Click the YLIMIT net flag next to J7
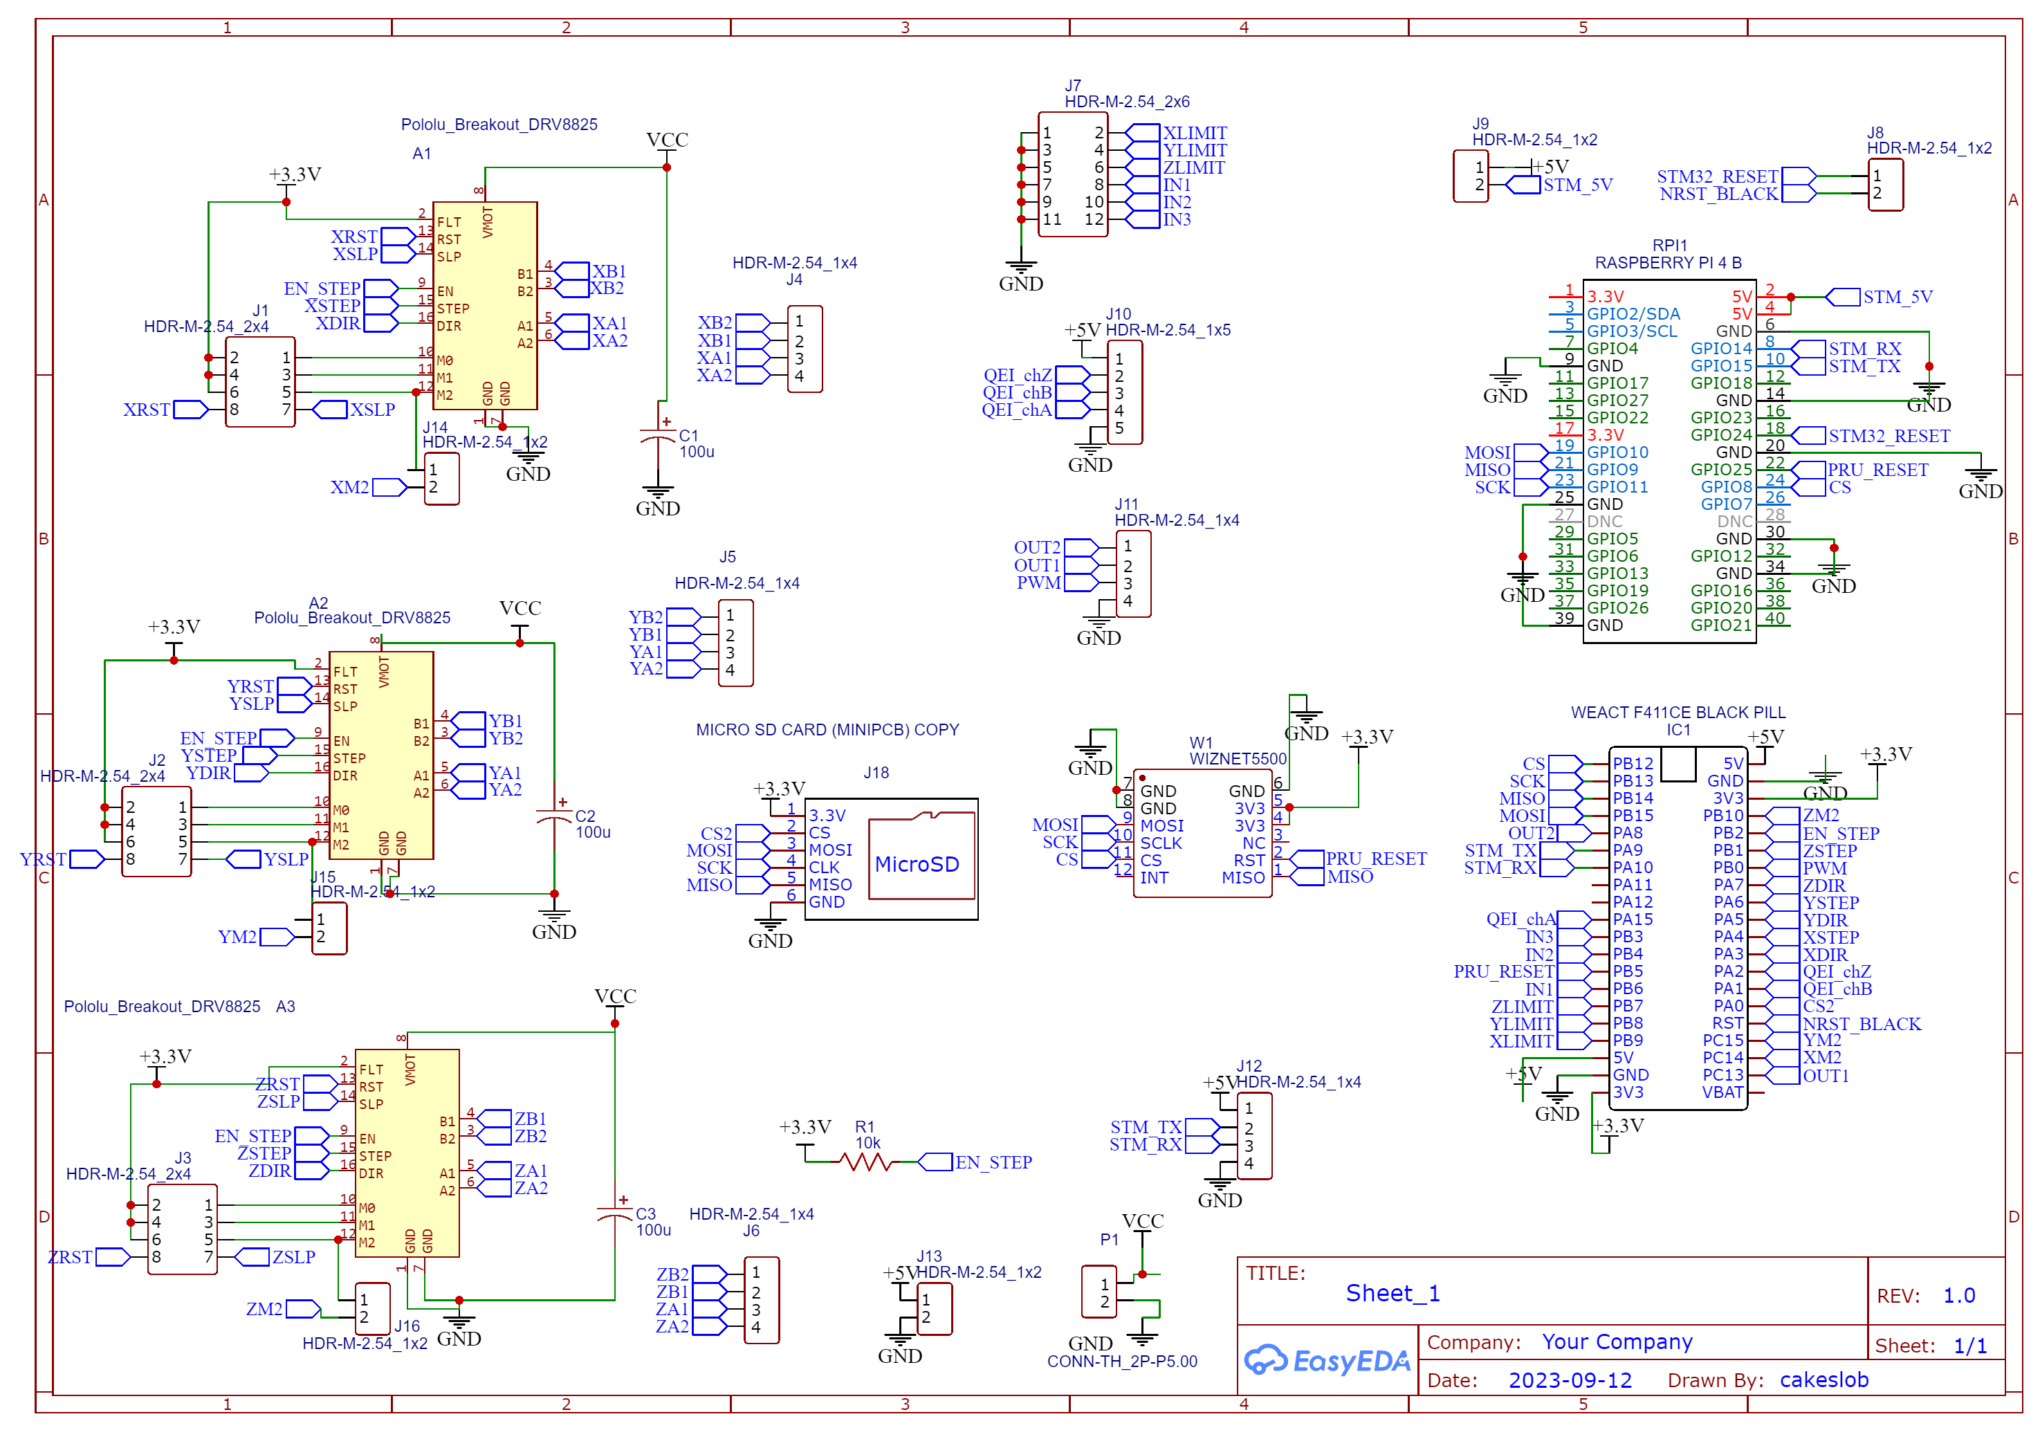 1177,150
